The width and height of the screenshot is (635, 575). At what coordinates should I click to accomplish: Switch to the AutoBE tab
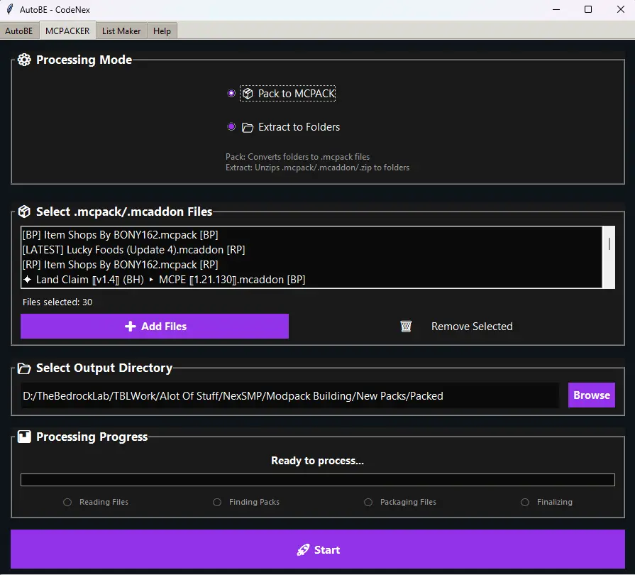[19, 31]
